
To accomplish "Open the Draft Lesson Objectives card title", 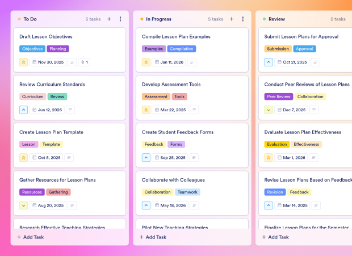I will 46,37.
